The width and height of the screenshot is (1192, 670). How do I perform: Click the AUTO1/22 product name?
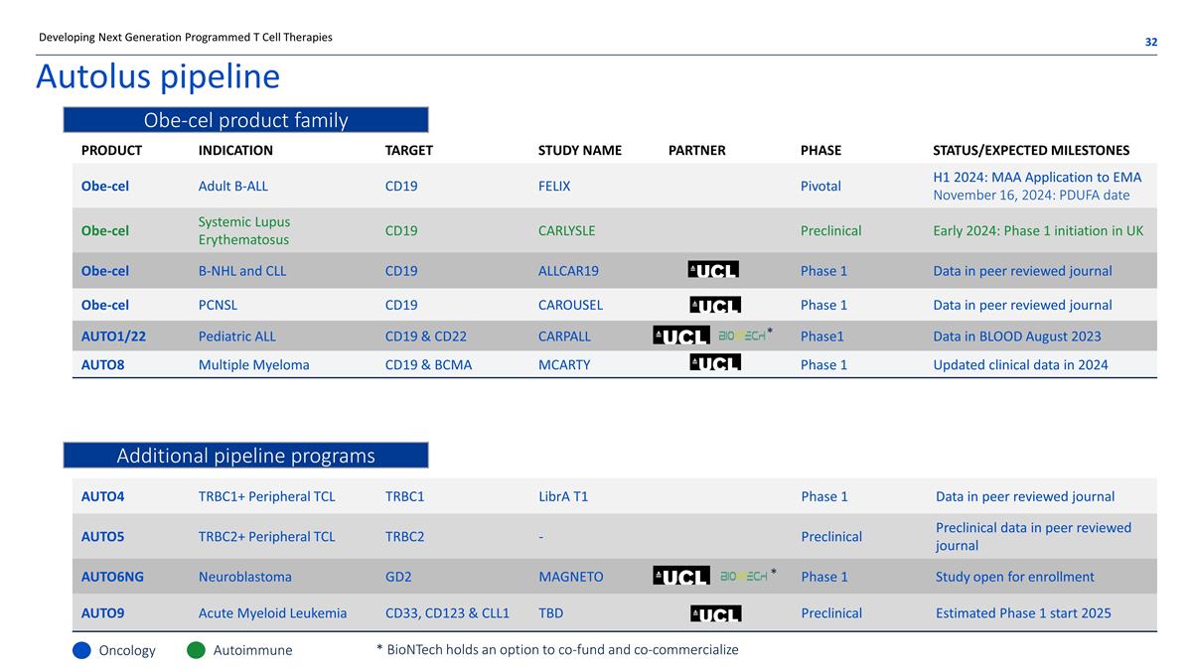(113, 336)
